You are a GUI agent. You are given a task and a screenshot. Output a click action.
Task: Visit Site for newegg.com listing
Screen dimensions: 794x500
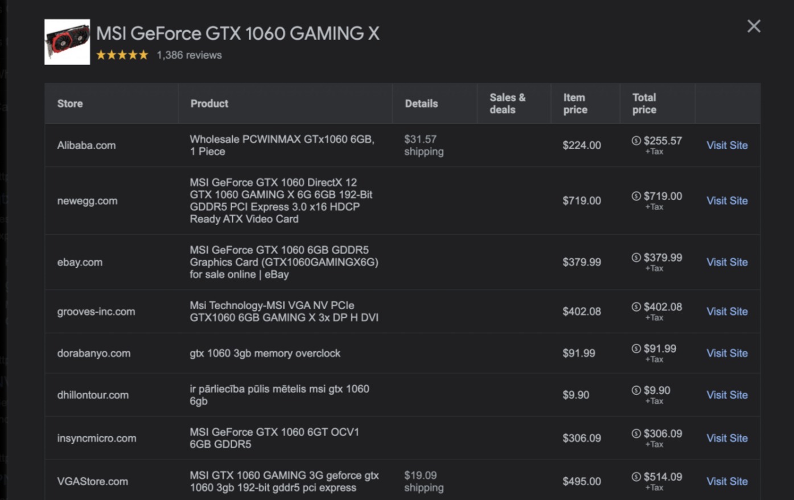[x=727, y=200]
